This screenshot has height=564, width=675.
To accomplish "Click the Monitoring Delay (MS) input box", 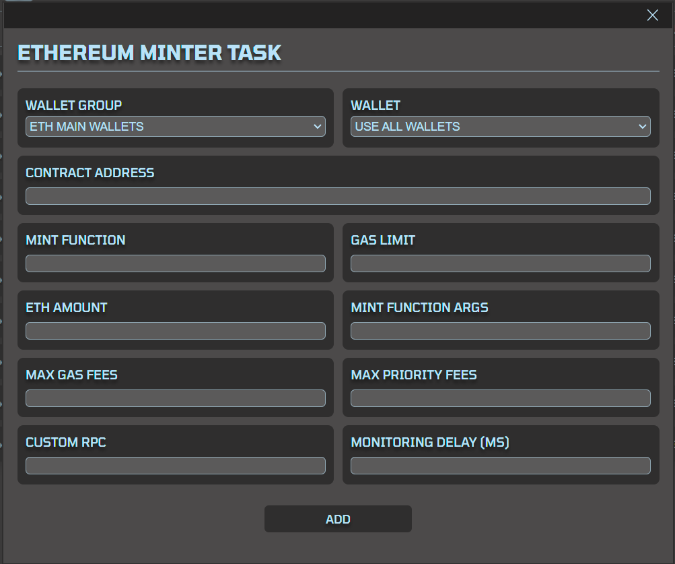I will coord(500,466).
